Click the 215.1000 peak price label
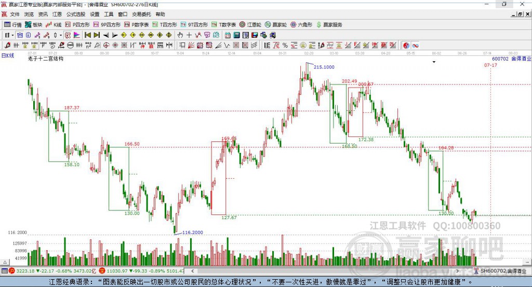532x287 pixels. pyautogui.click(x=324, y=67)
